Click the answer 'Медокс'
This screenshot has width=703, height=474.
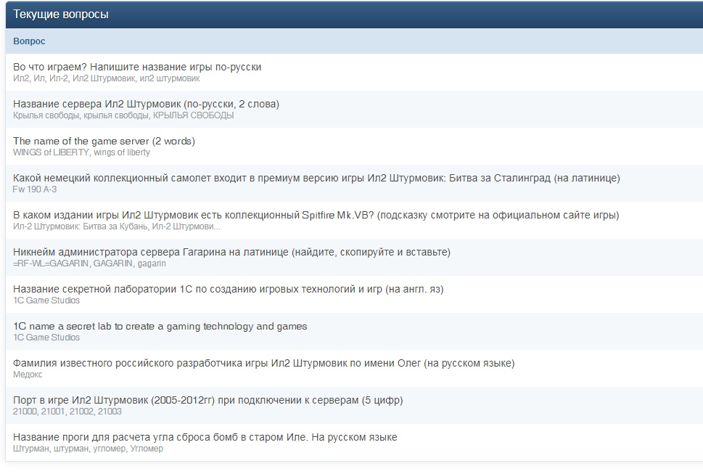28,375
